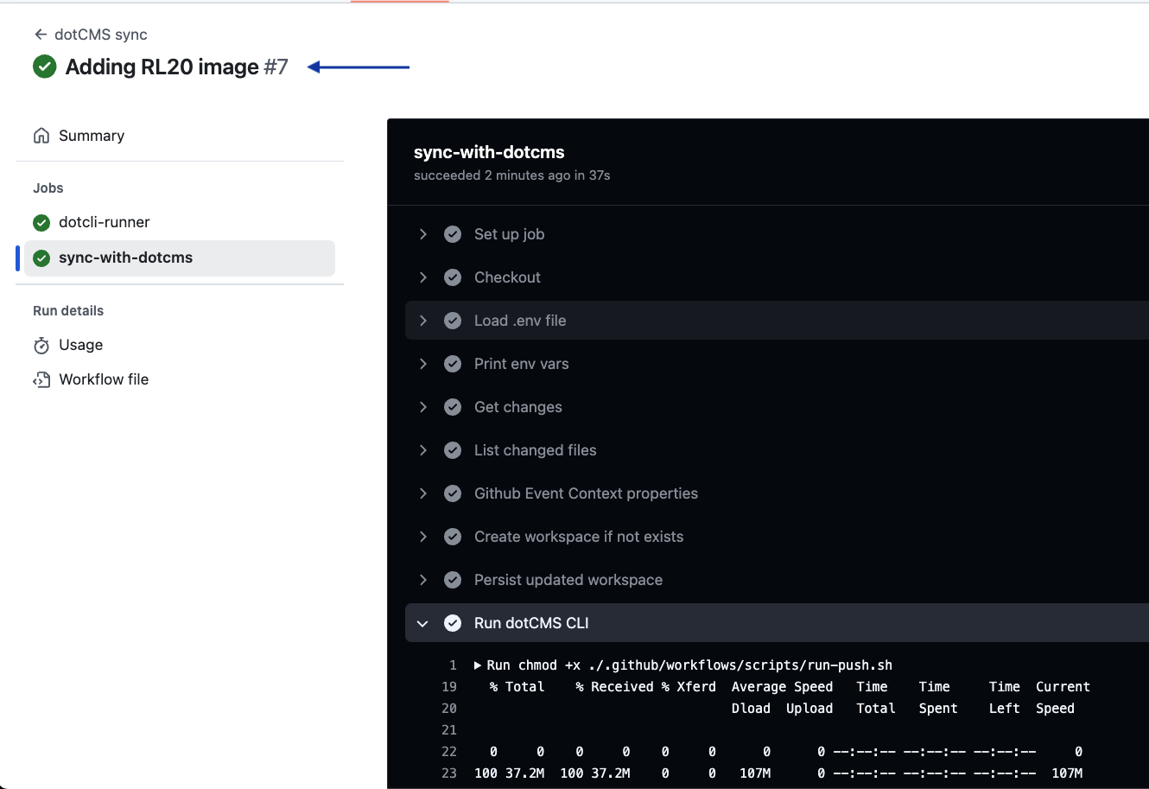Collapse the Run dotCMS CLI step
The width and height of the screenshot is (1149, 789).
pos(422,623)
